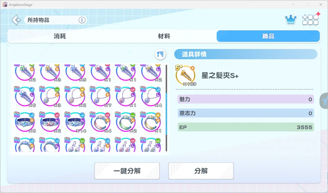
Task: Toggle the sort order icon above item grid
Action: coord(160,54)
